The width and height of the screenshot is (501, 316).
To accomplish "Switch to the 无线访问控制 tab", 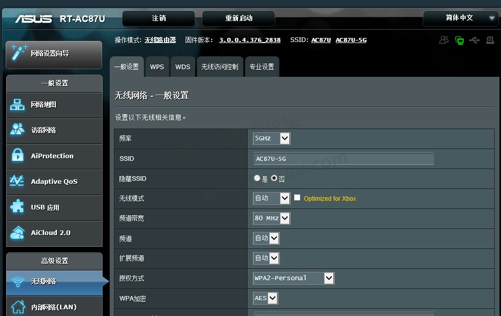I will click(220, 67).
